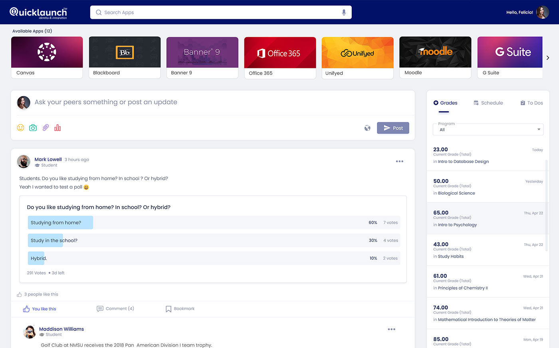
Task: Focus the Search Apps field
Action: click(x=221, y=12)
